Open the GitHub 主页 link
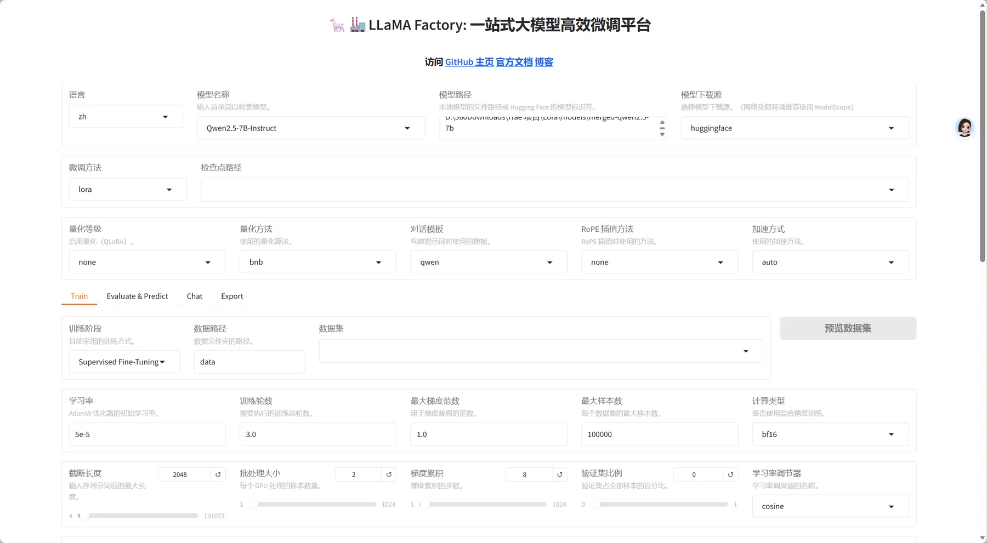The width and height of the screenshot is (987, 543). (469, 62)
